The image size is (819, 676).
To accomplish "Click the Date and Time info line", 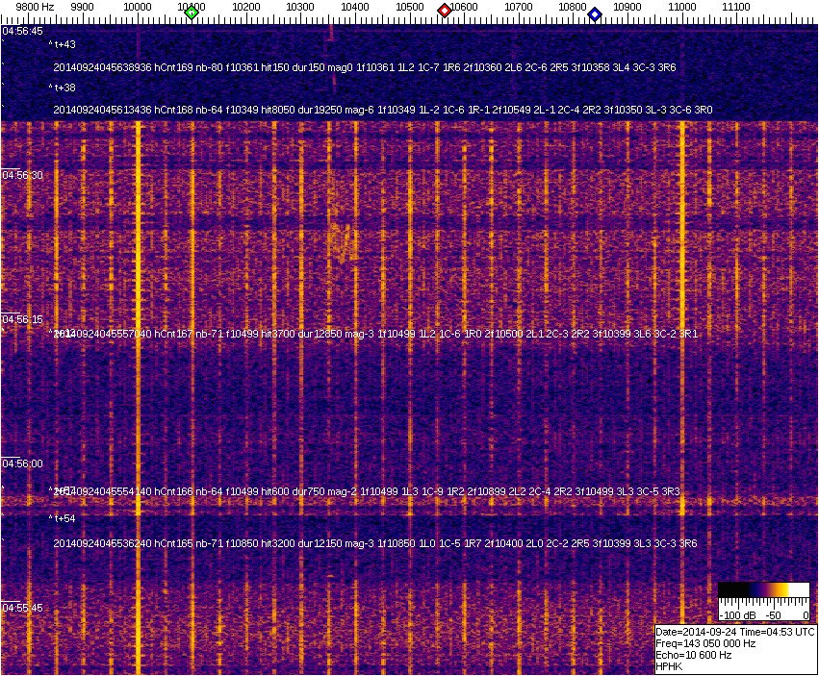I will pos(735,632).
